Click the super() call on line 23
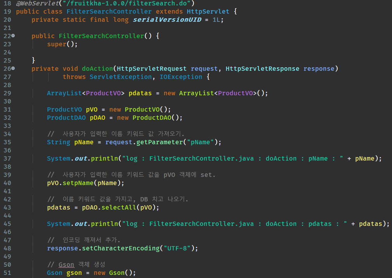The height and width of the screenshot is (278, 392). pyautogui.click(x=62, y=44)
